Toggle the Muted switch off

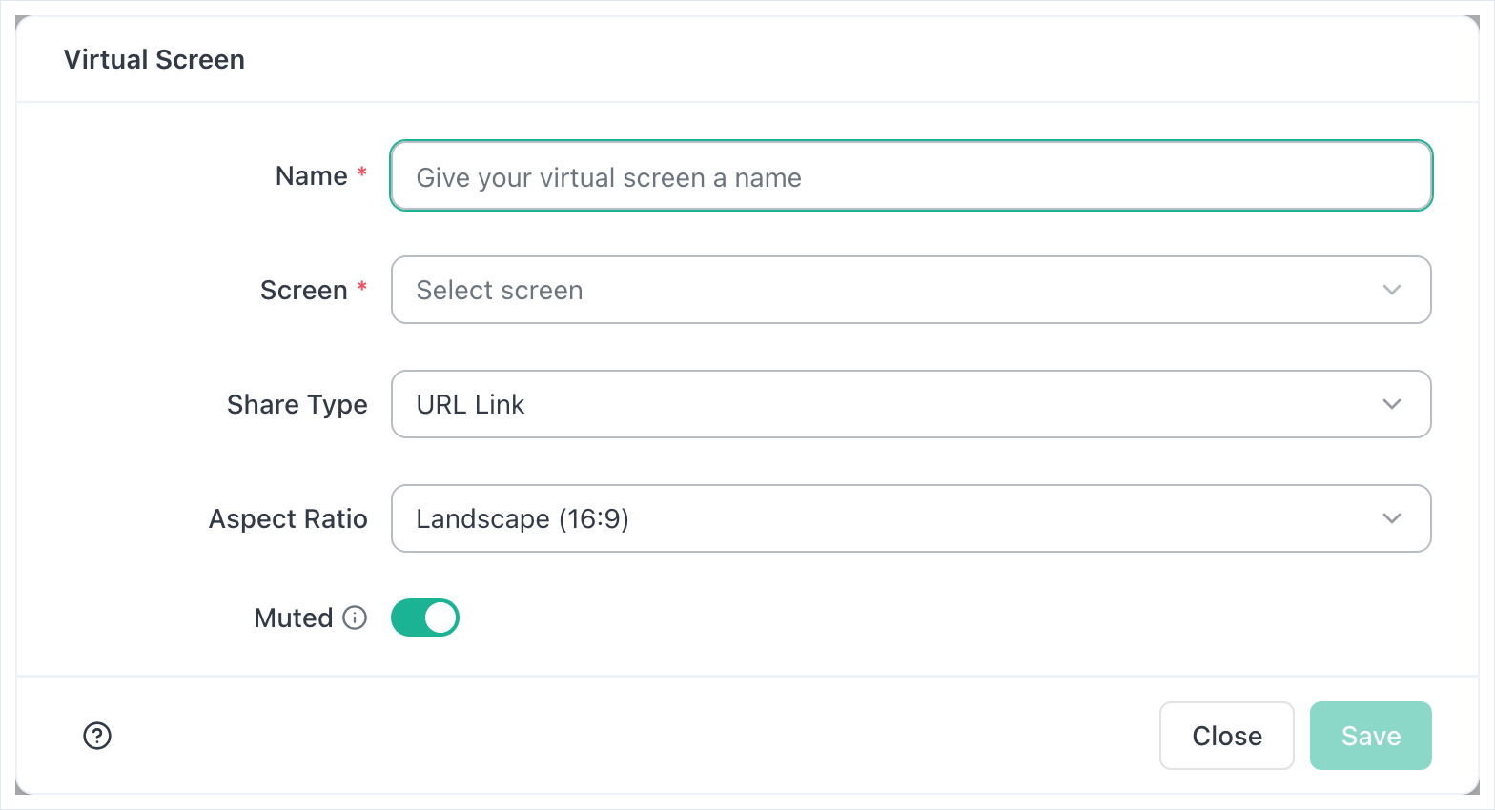click(x=425, y=618)
